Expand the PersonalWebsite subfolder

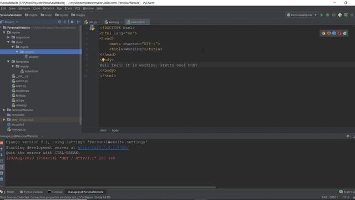[4, 110]
